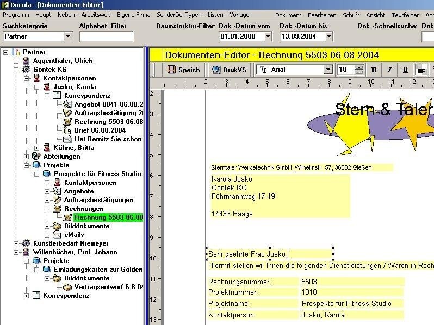Click the Gontek KG company gear icon

point(26,70)
